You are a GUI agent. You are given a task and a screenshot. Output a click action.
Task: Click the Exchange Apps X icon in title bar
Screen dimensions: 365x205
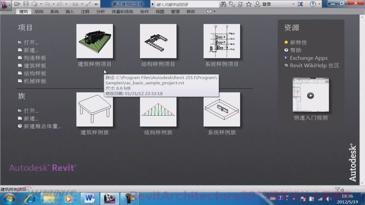pos(300,4)
